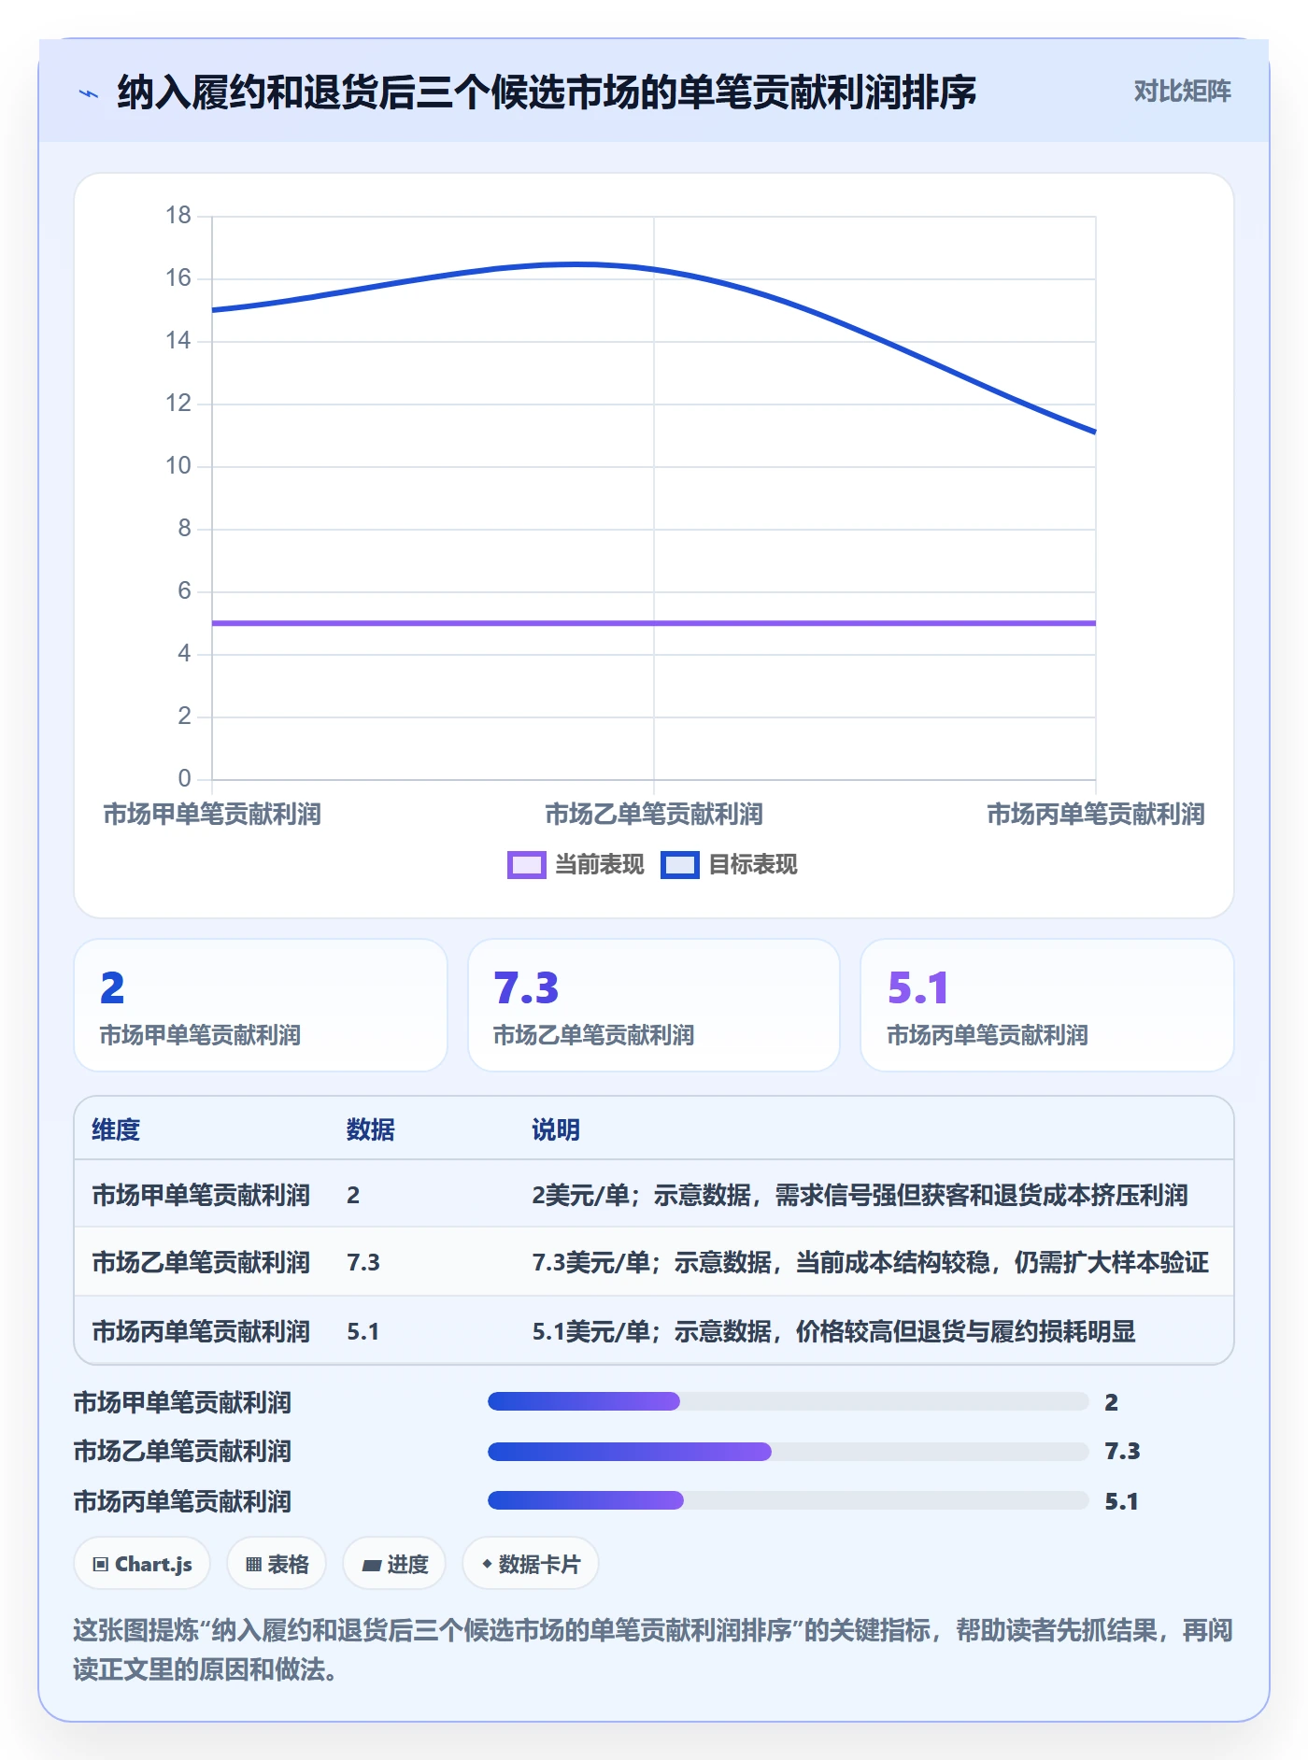Click the 对比矩阵 label in the header

point(1182,91)
